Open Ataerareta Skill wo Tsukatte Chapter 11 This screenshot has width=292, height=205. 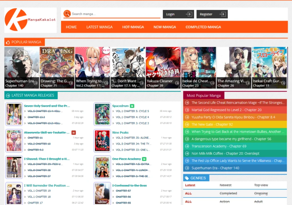point(35,138)
